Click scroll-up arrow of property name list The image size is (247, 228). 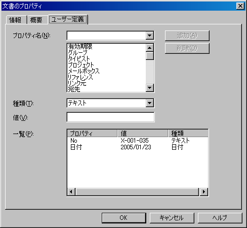point(150,48)
